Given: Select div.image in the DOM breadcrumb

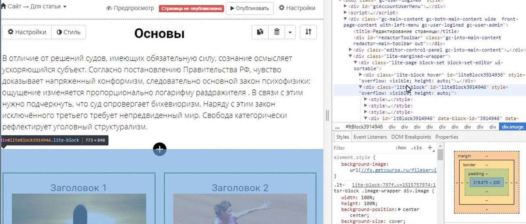Looking at the screenshot, I should pos(513,126).
